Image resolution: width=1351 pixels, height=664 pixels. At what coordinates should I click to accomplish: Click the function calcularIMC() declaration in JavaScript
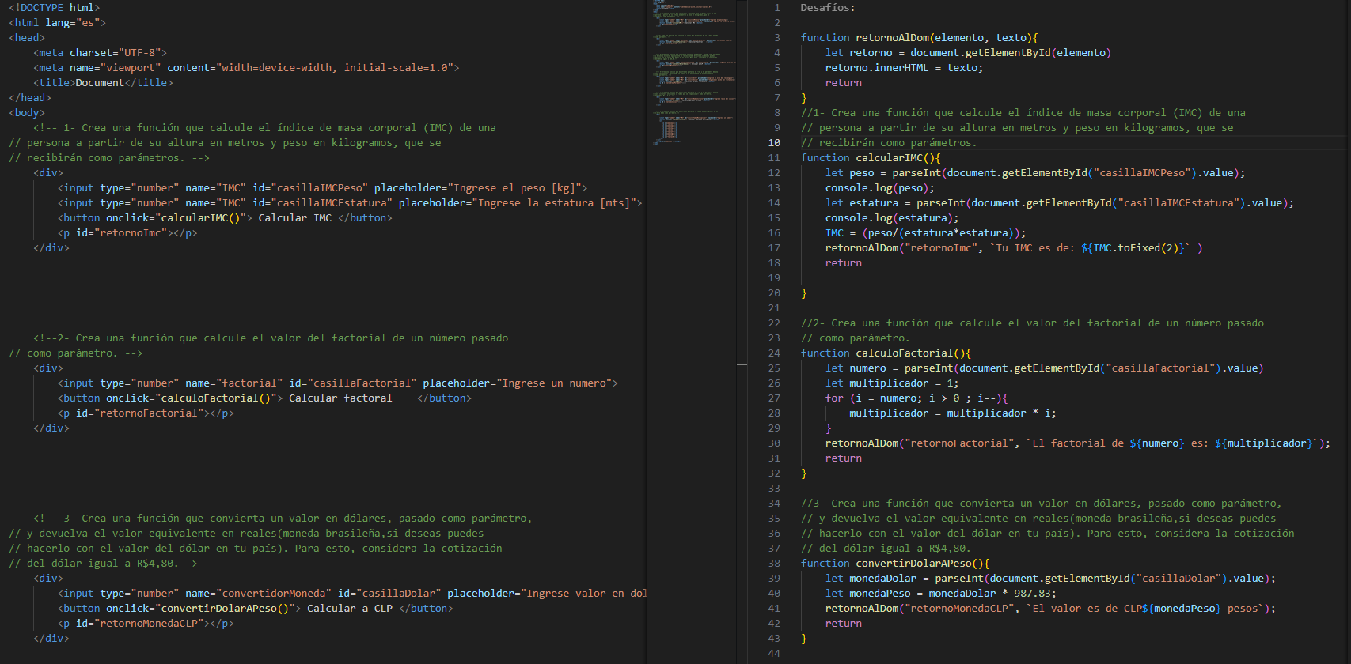point(871,158)
